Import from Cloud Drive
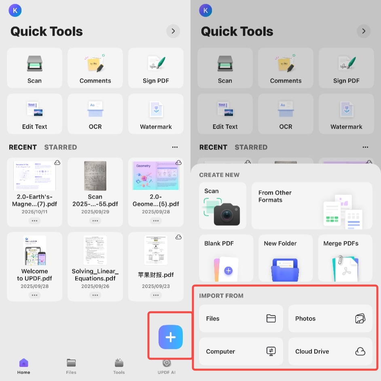The image size is (381, 381). (x=330, y=351)
